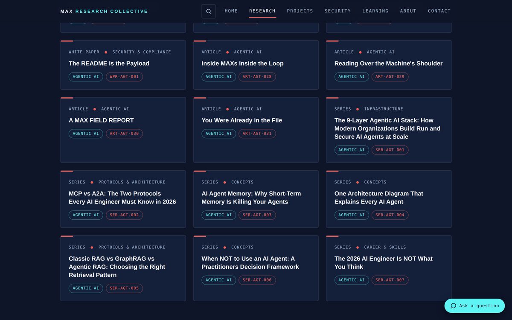Click Agentic AI tag beside SER-AGT-007
The width and height of the screenshot is (512, 320).
(x=352, y=280)
